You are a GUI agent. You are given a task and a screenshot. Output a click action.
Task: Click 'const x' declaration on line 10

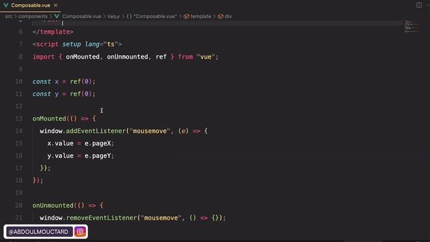pyautogui.click(x=46, y=81)
